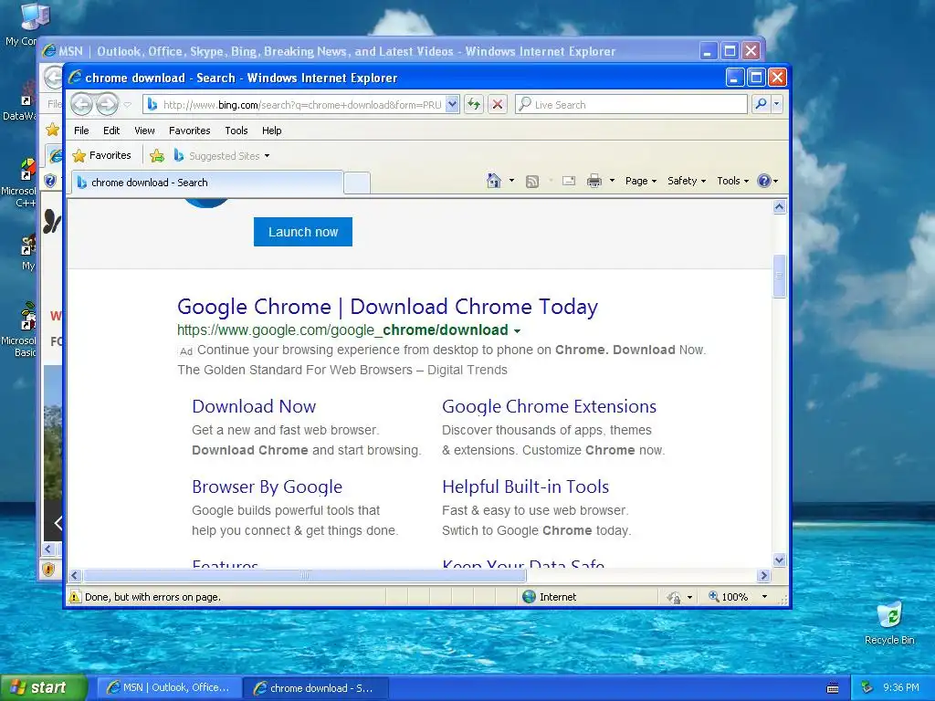Open Google Chrome Extensions link
Viewport: 935px width, 701px height.
click(x=549, y=406)
